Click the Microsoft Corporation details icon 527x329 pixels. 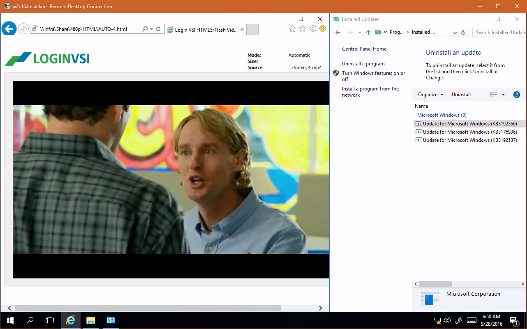(430, 299)
